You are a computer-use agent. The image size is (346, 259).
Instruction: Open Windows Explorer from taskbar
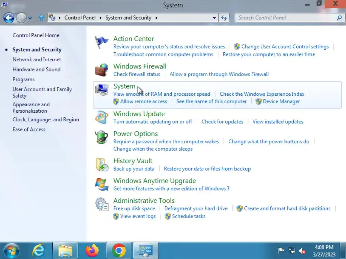tap(65, 251)
